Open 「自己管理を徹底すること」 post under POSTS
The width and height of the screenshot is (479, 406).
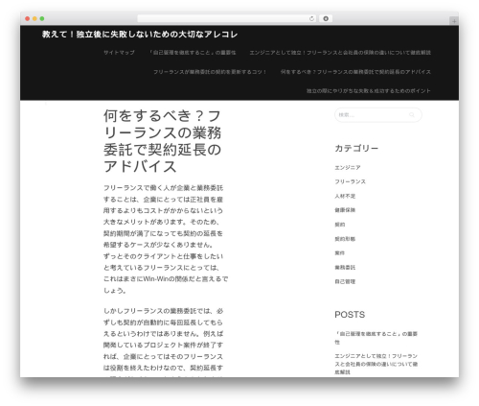(376, 338)
